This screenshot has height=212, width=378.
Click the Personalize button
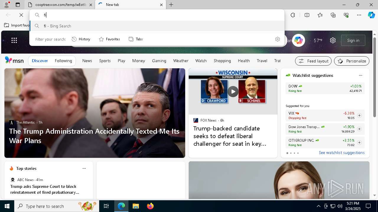[x=352, y=61]
